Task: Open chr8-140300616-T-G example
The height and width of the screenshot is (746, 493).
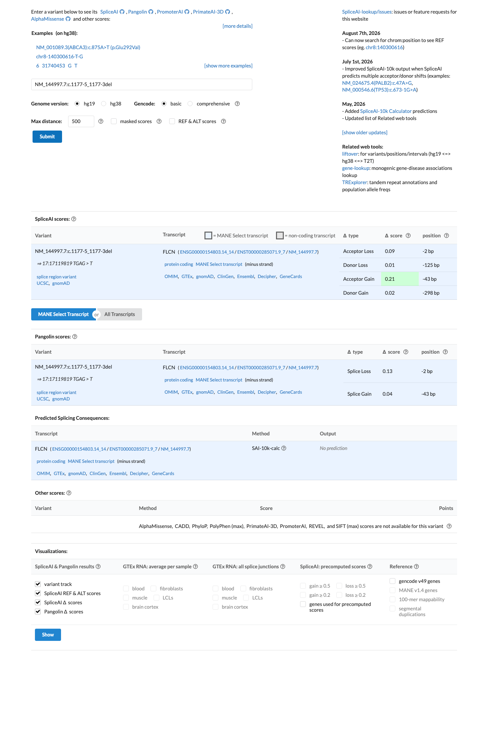Action: pos(60,57)
